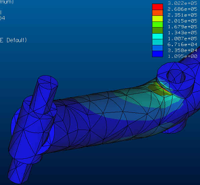This screenshot has width=200, height=185.
Task: Click the top face of the left cylindrical pin
Action: (48, 82)
